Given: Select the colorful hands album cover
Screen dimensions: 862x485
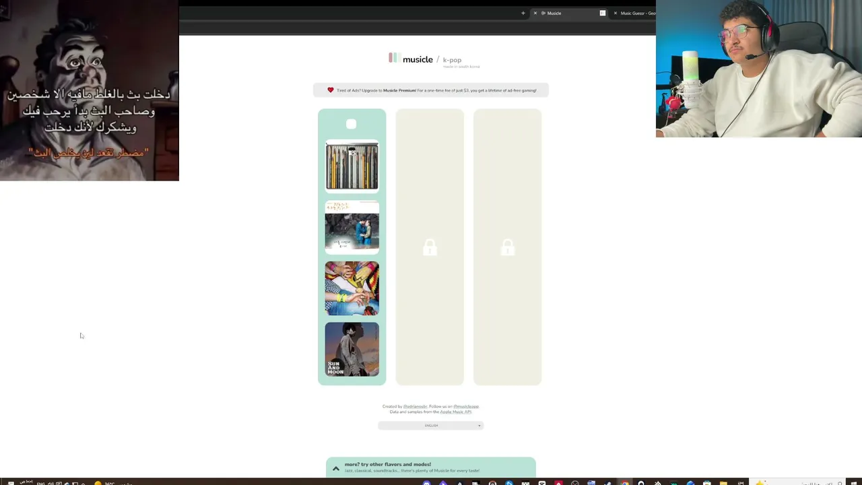Looking at the screenshot, I should pyautogui.click(x=352, y=288).
